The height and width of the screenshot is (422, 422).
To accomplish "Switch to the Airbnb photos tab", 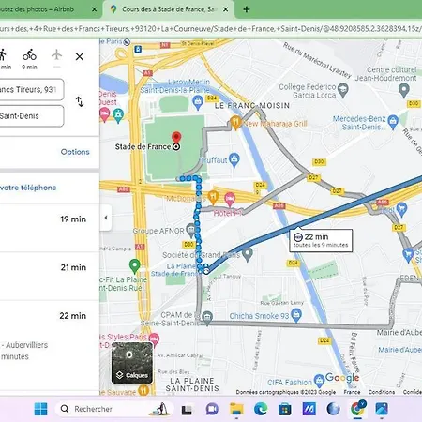I will click(x=47, y=9).
